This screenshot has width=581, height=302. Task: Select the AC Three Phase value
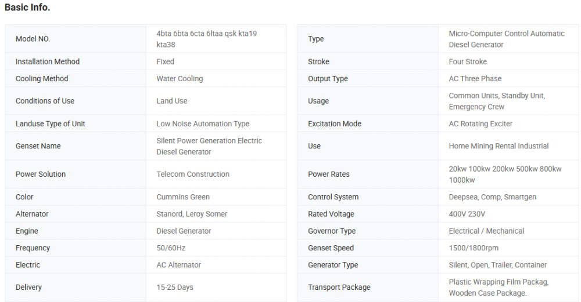point(475,78)
